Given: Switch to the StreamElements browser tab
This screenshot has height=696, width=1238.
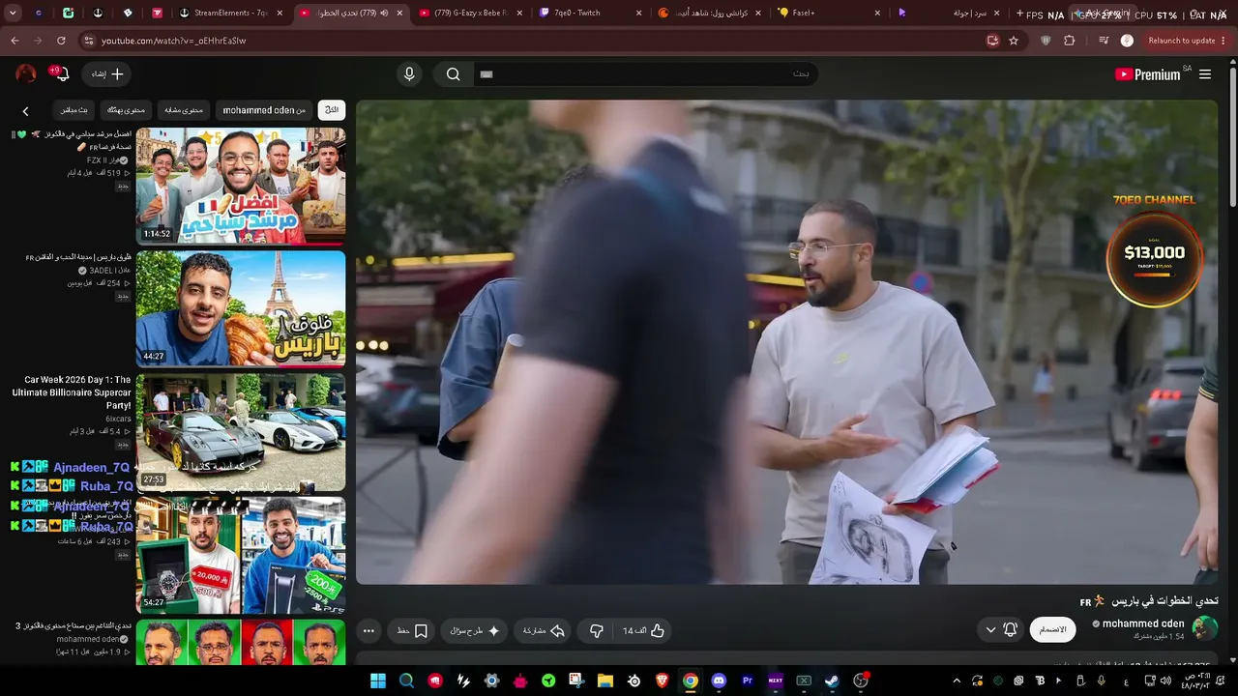Looking at the screenshot, I should 231,13.
